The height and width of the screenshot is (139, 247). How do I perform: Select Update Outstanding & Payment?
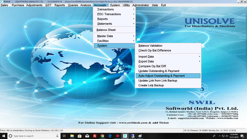click(168, 71)
